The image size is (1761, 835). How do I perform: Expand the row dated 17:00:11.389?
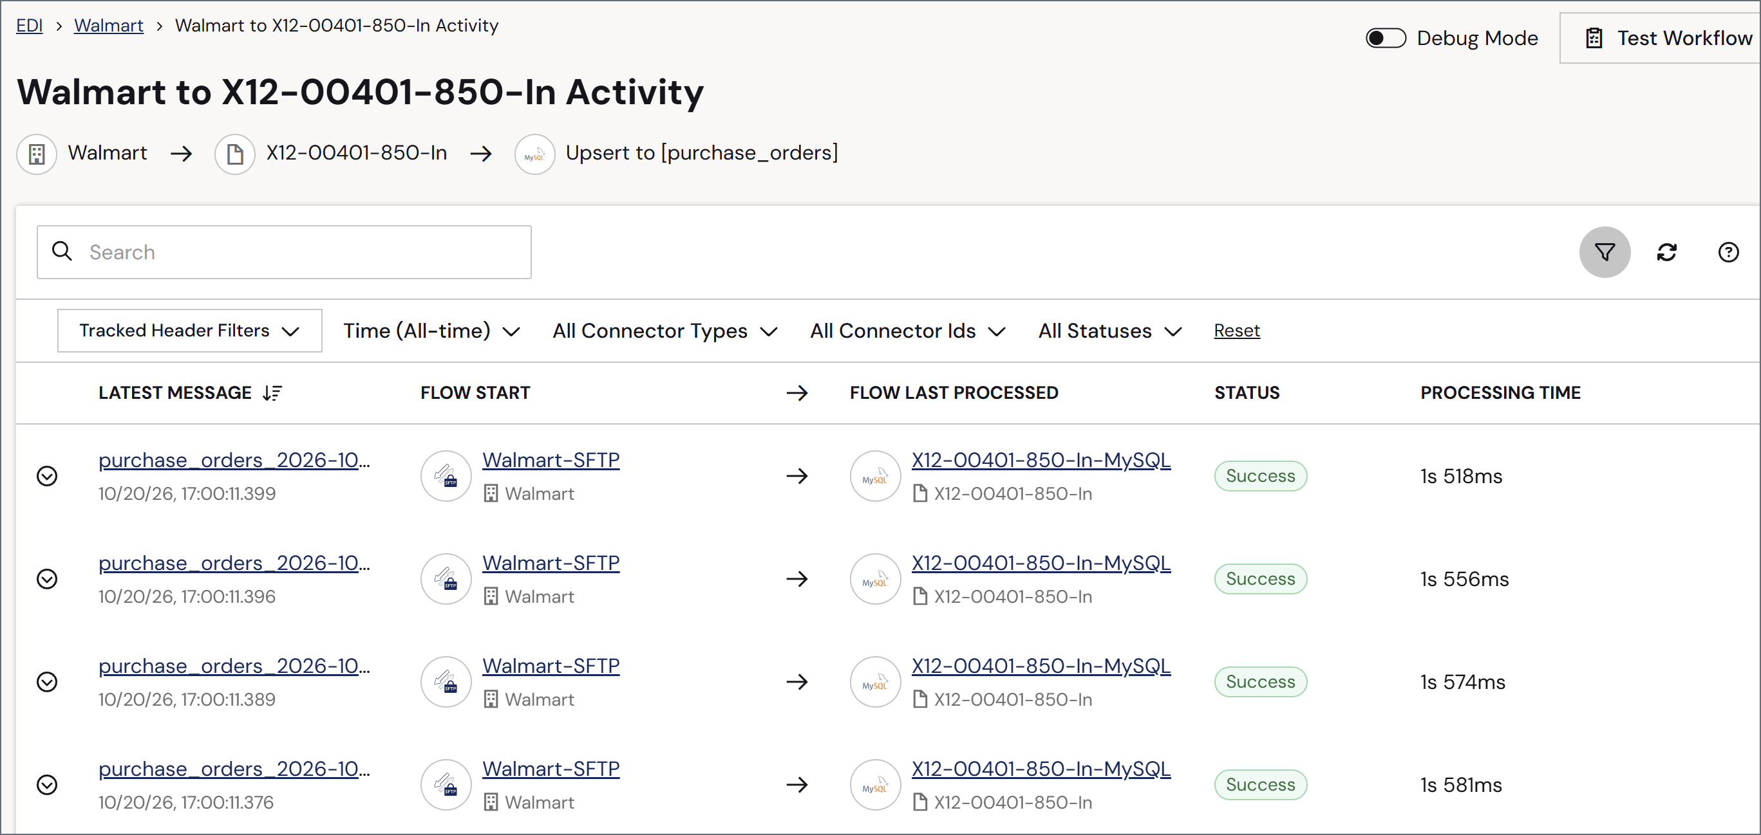(x=47, y=681)
